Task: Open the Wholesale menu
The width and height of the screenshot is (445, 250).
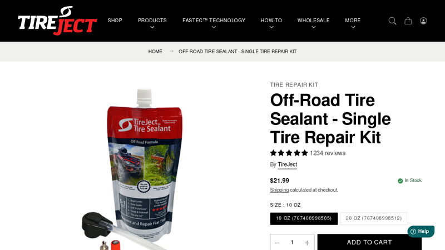Action: [x=313, y=23]
